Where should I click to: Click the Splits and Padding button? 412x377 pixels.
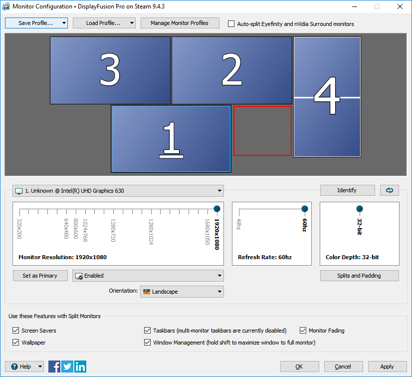pos(359,276)
